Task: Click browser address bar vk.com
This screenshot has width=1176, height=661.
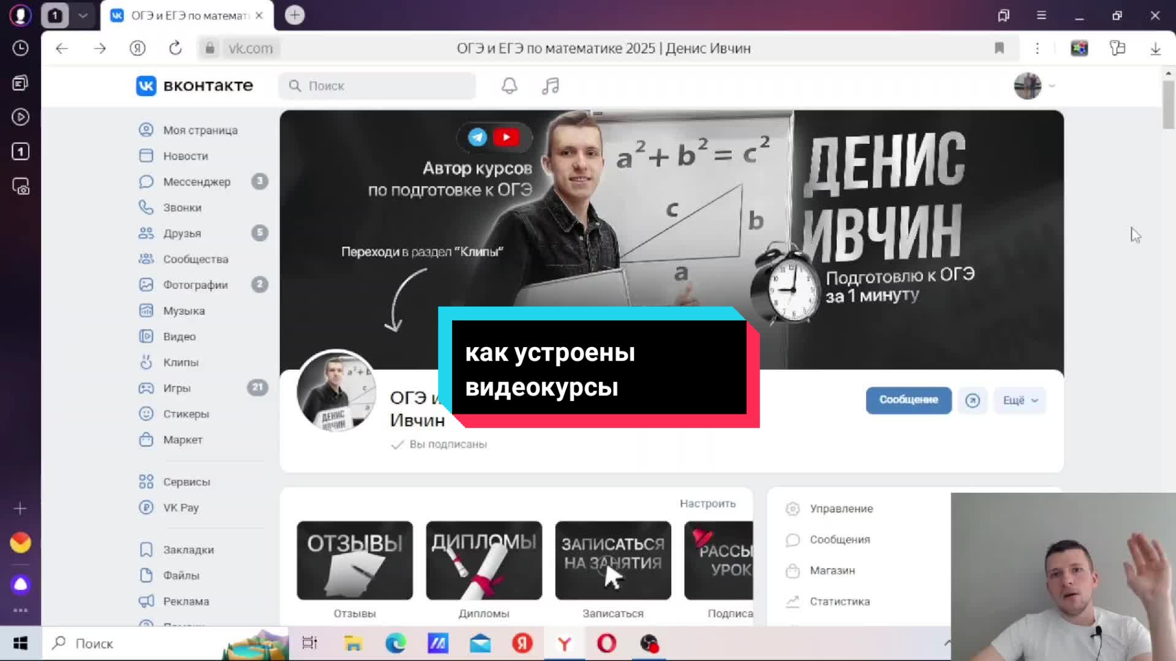Action: (250, 48)
